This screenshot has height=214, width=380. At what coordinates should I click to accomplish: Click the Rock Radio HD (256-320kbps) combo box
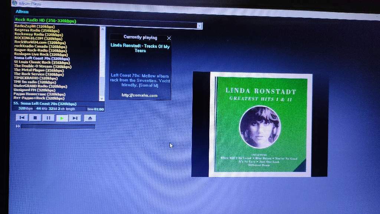click(108, 23)
